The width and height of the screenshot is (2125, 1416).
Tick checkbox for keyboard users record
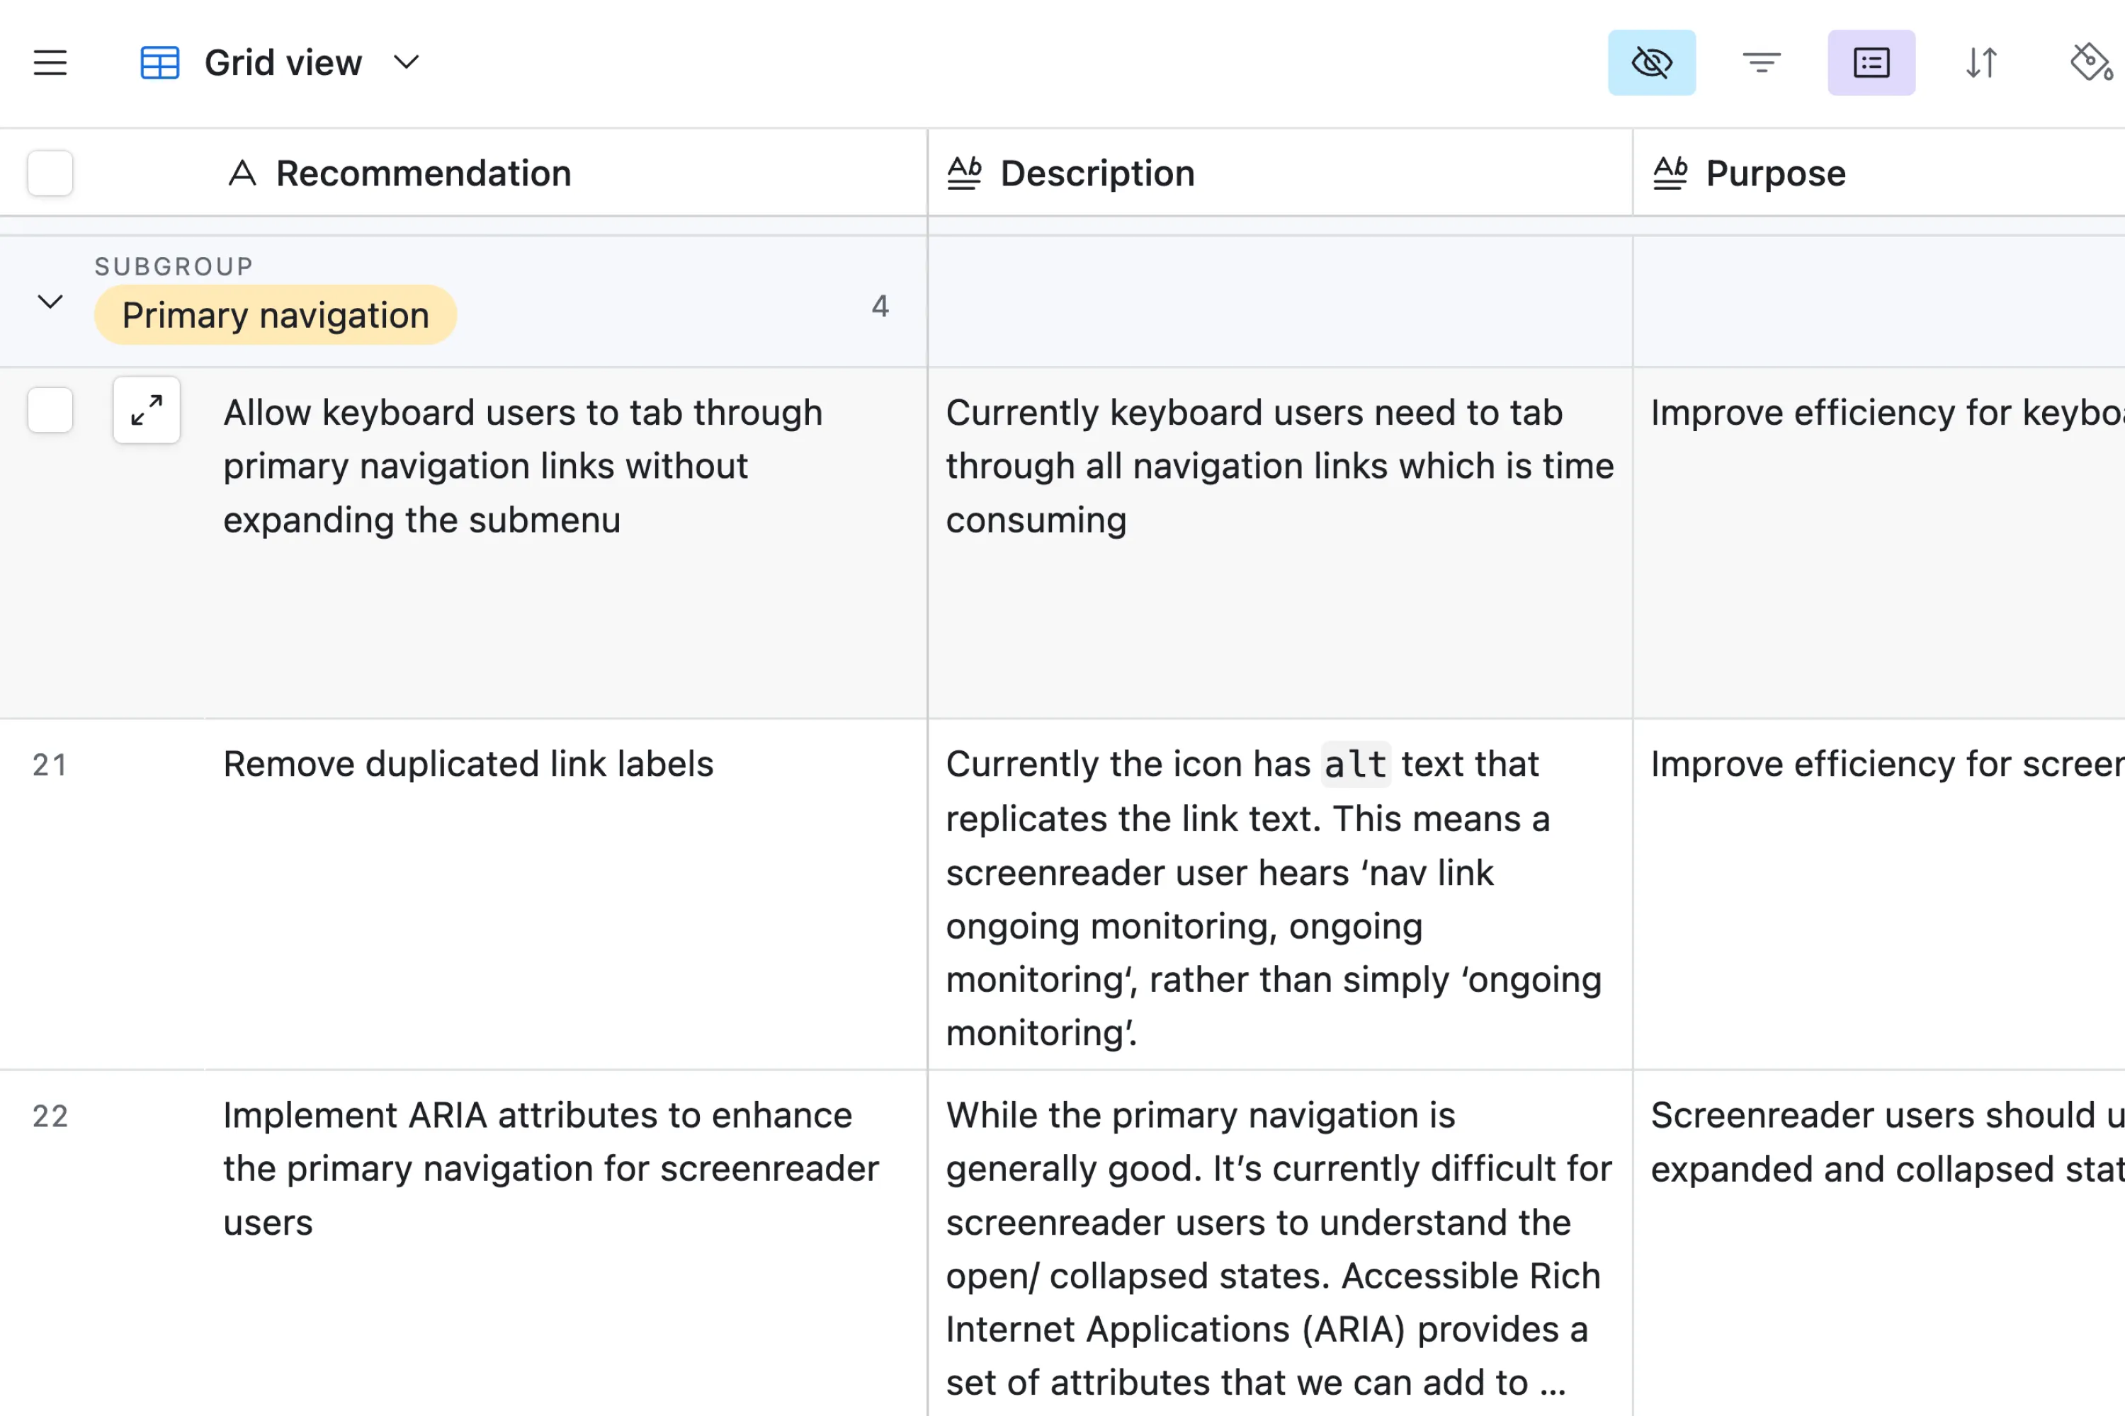(50, 411)
